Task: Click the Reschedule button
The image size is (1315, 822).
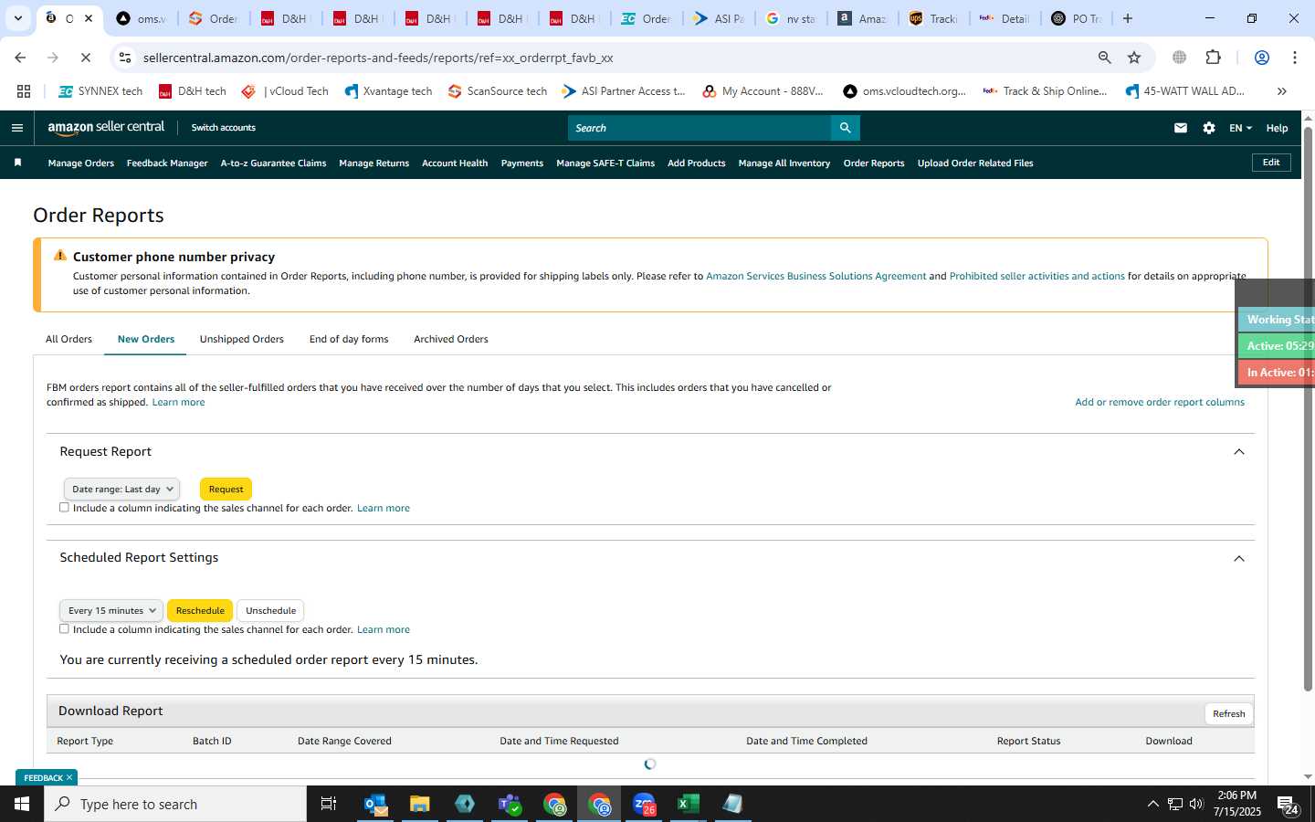Action: pos(200,610)
